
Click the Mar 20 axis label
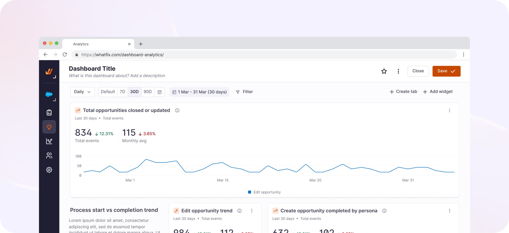[x=315, y=180]
